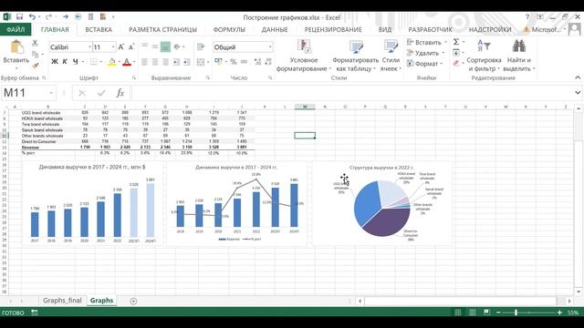Toggle italic К formatting
The width and height of the screenshot is (584, 328).
[65, 62]
